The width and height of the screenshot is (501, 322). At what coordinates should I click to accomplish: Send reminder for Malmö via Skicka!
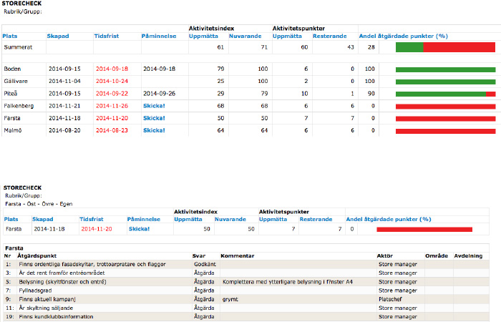153,130
